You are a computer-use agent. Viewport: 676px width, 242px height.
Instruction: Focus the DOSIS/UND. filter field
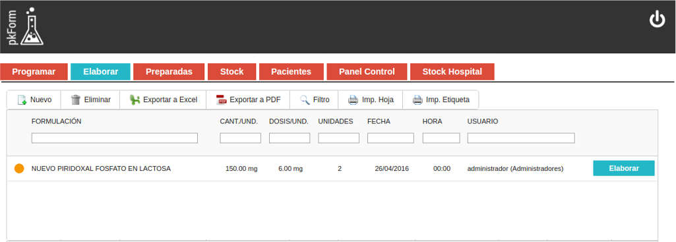point(290,138)
